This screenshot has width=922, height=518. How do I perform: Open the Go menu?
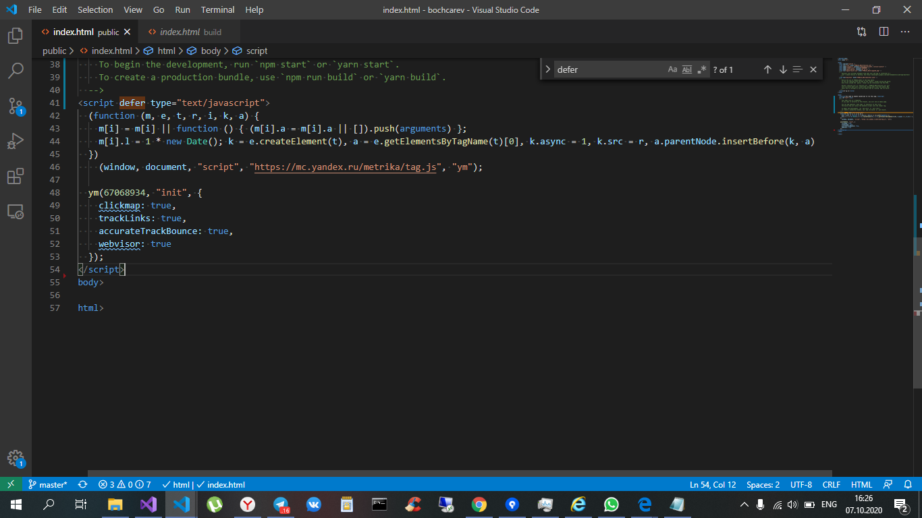(x=159, y=9)
